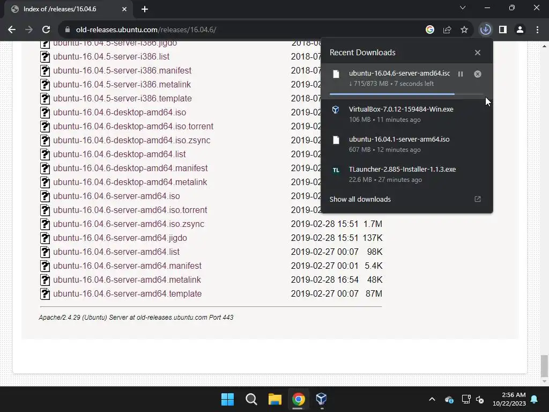Open TLauncher-2.885-Installer-1.1.3.exe download entry

click(406, 174)
